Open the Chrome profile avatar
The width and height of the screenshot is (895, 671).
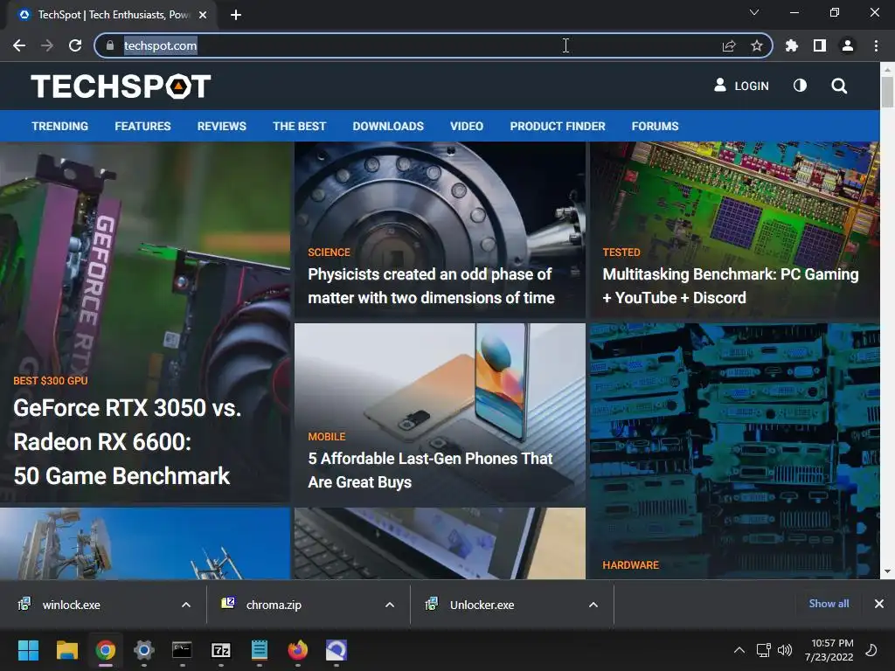848,45
